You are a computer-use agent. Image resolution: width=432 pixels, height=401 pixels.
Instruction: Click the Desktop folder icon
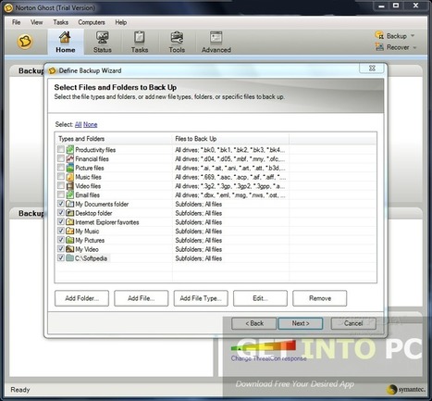(70, 213)
